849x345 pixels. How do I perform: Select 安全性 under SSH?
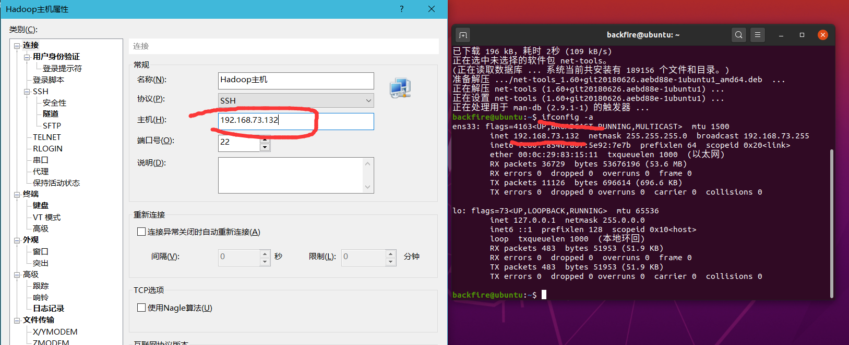(x=55, y=103)
